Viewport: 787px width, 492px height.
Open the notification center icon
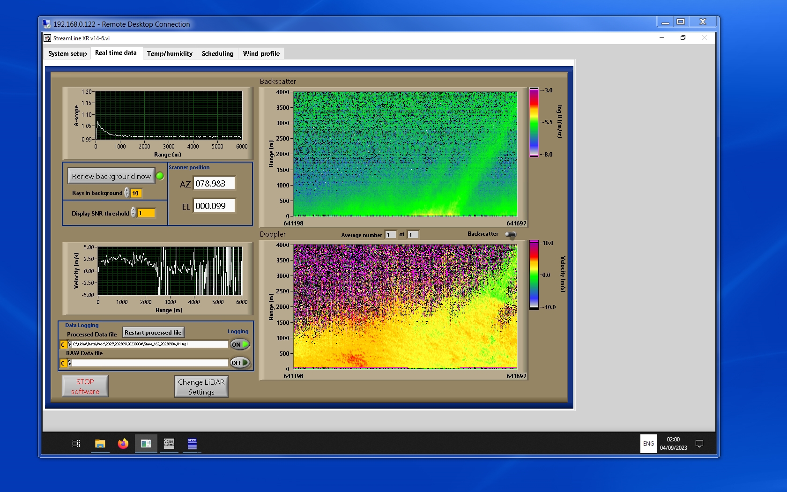(699, 443)
